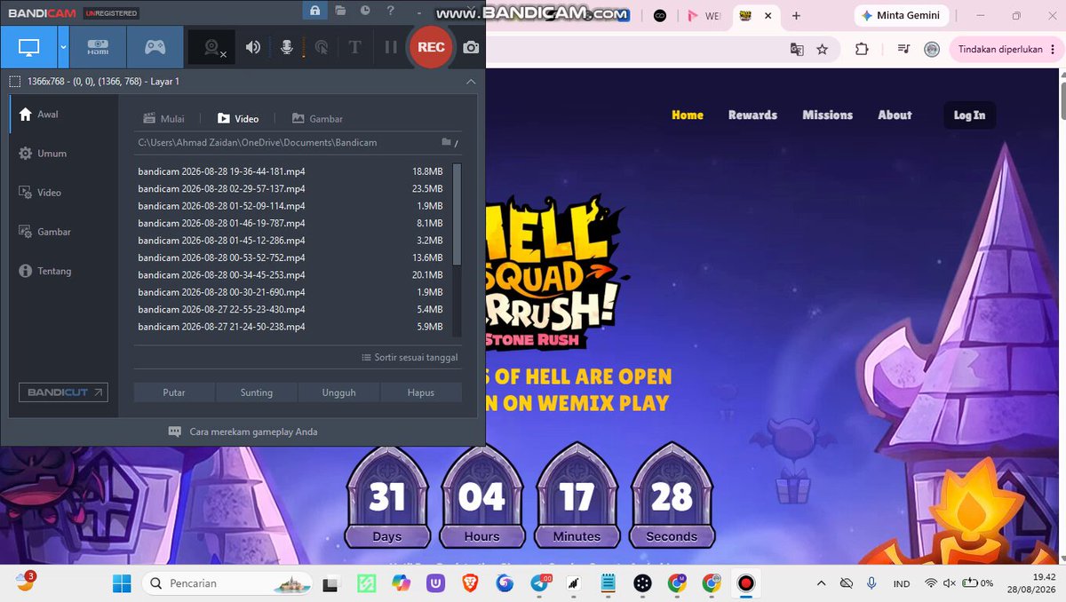Viewport: 1066px width, 602px height.
Task: Open Video settings in sidebar
Action: pos(63,193)
